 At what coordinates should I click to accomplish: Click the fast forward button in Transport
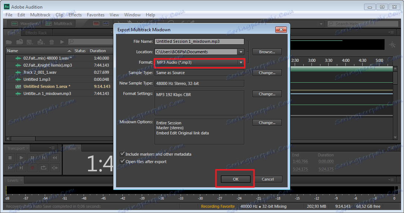(x=10, y=168)
